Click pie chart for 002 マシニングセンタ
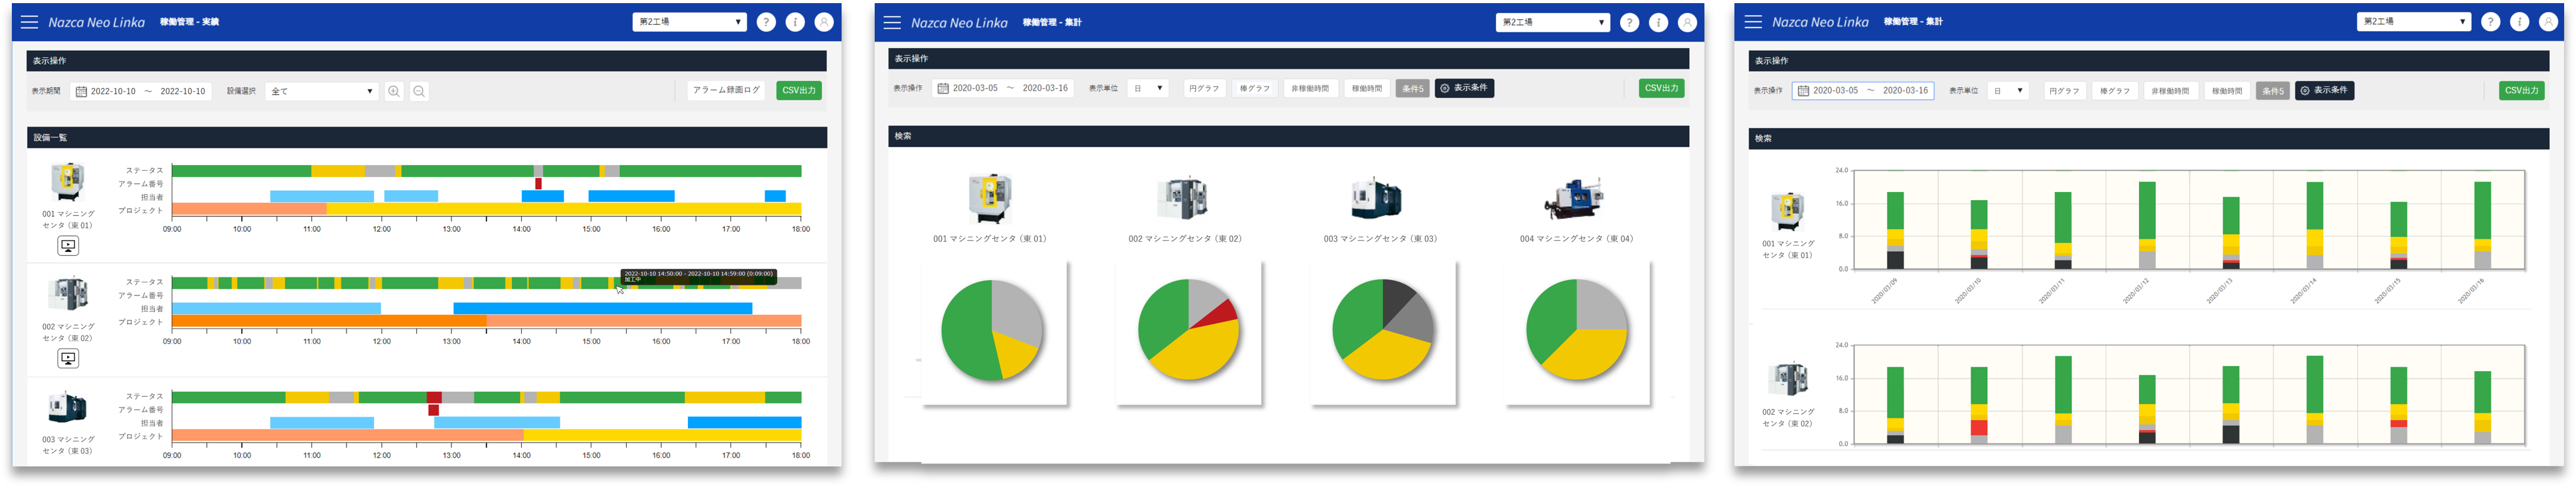 pyautogui.click(x=1188, y=330)
